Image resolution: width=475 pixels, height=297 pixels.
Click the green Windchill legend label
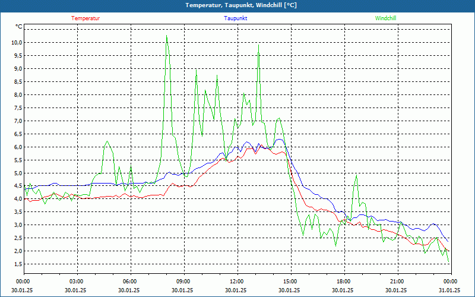click(x=385, y=18)
